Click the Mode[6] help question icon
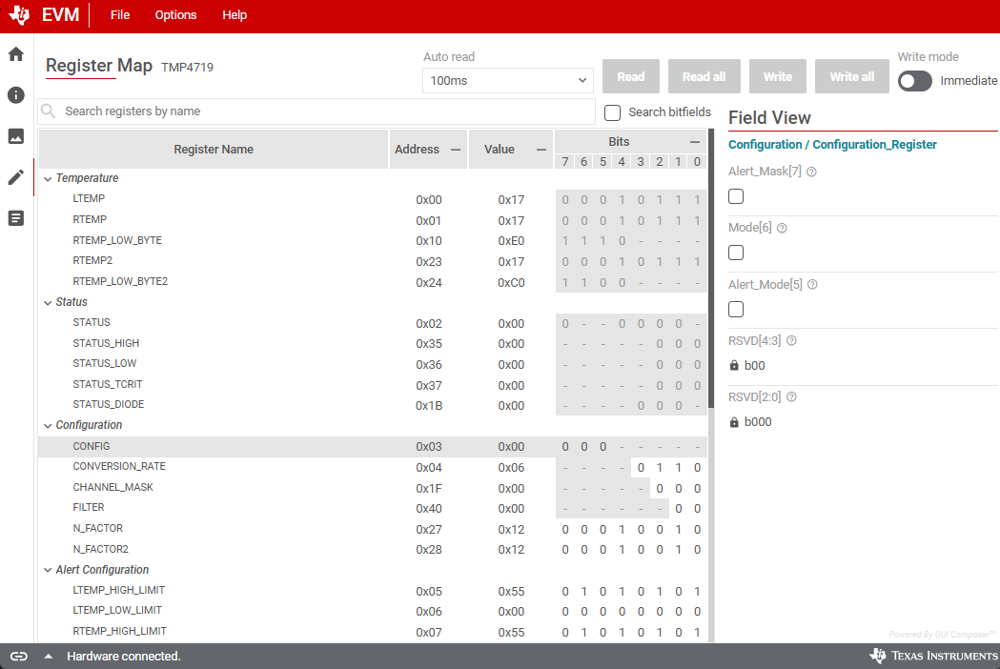 783,229
